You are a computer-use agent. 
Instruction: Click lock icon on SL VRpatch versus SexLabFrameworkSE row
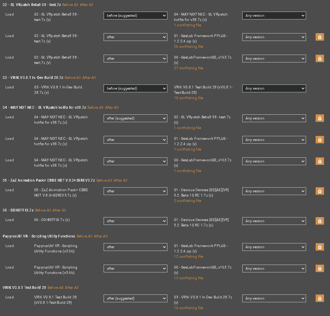click(320, 59)
